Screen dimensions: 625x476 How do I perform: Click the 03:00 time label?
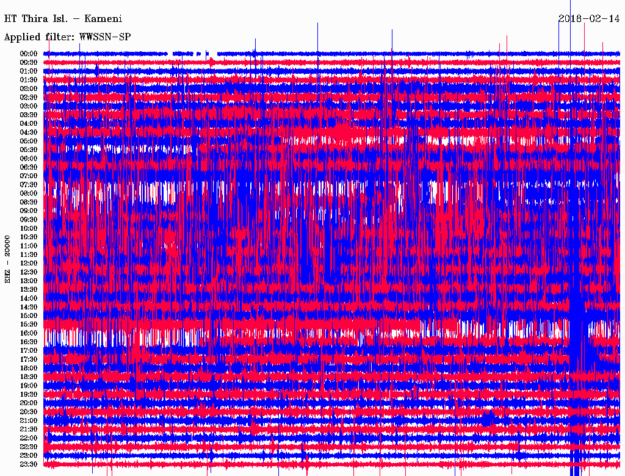(29, 106)
